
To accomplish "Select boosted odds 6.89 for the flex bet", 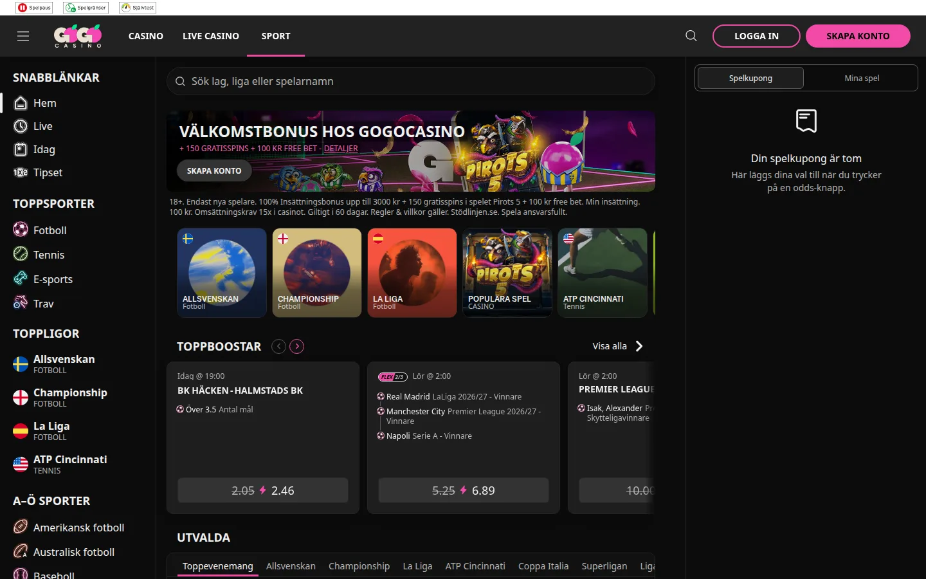I will tap(464, 490).
